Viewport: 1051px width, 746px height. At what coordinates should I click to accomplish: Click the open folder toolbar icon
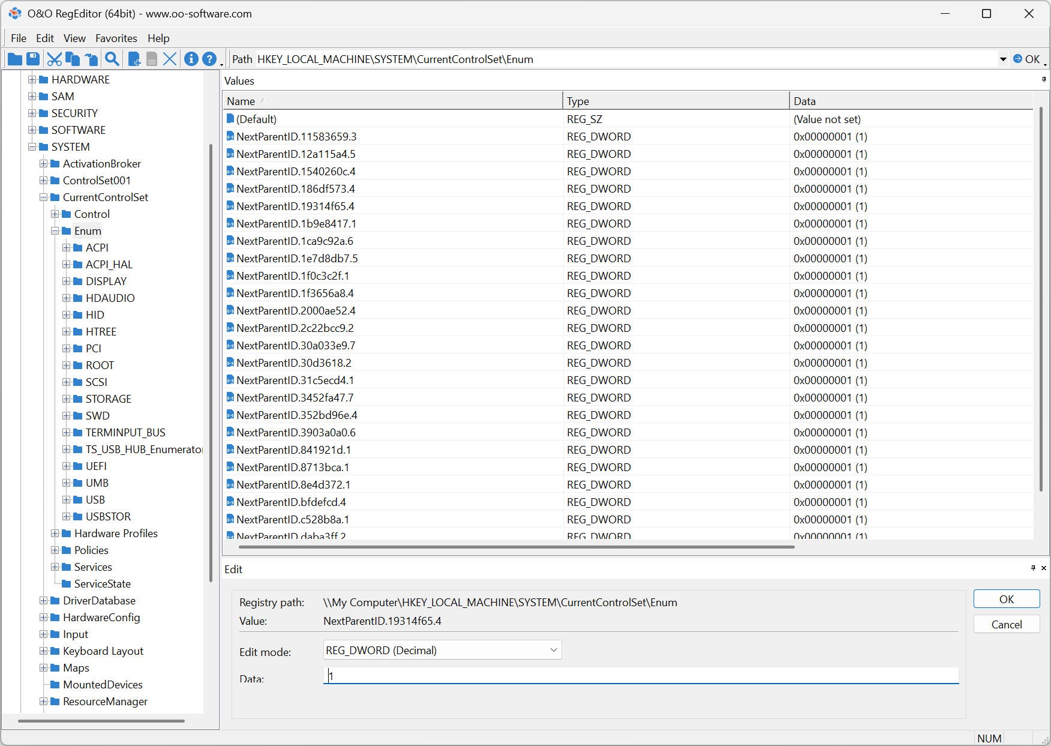(15, 59)
